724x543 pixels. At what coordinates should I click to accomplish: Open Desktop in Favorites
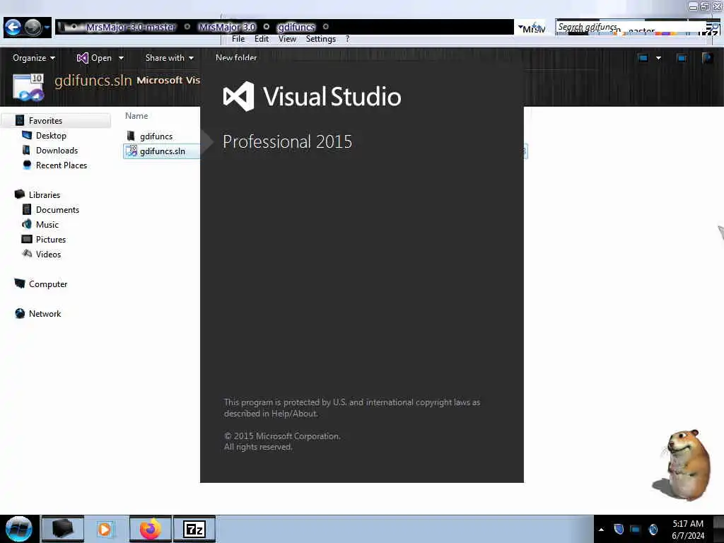tap(51, 136)
